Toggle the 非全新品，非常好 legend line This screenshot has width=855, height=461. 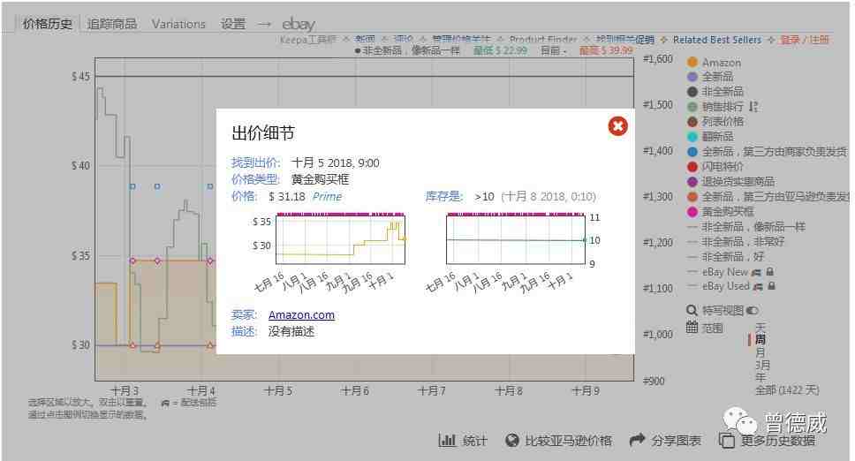[x=736, y=241]
